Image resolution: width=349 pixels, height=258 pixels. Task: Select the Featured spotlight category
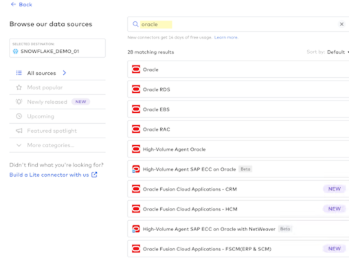tap(57, 131)
